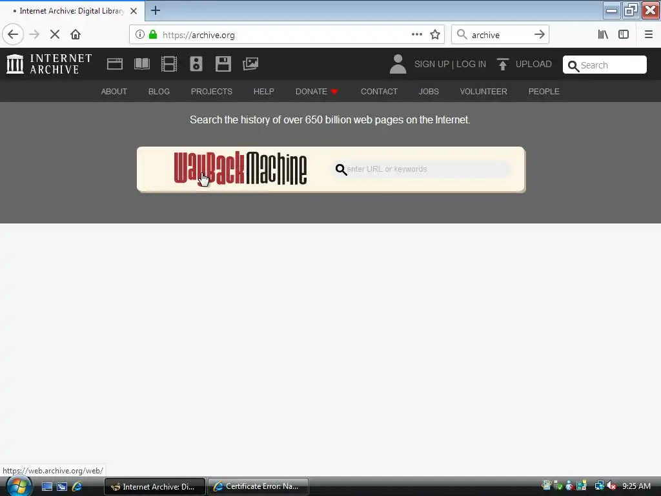
Task: Click the 9:25 AM taskbar clock
Action: pyautogui.click(x=636, y=486)
